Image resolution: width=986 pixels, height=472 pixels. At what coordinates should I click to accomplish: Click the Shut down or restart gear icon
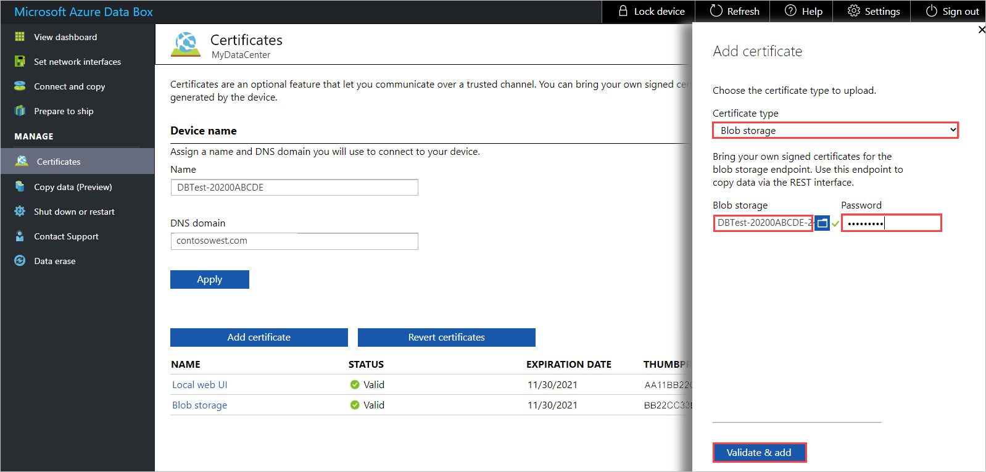pos(20,211)
